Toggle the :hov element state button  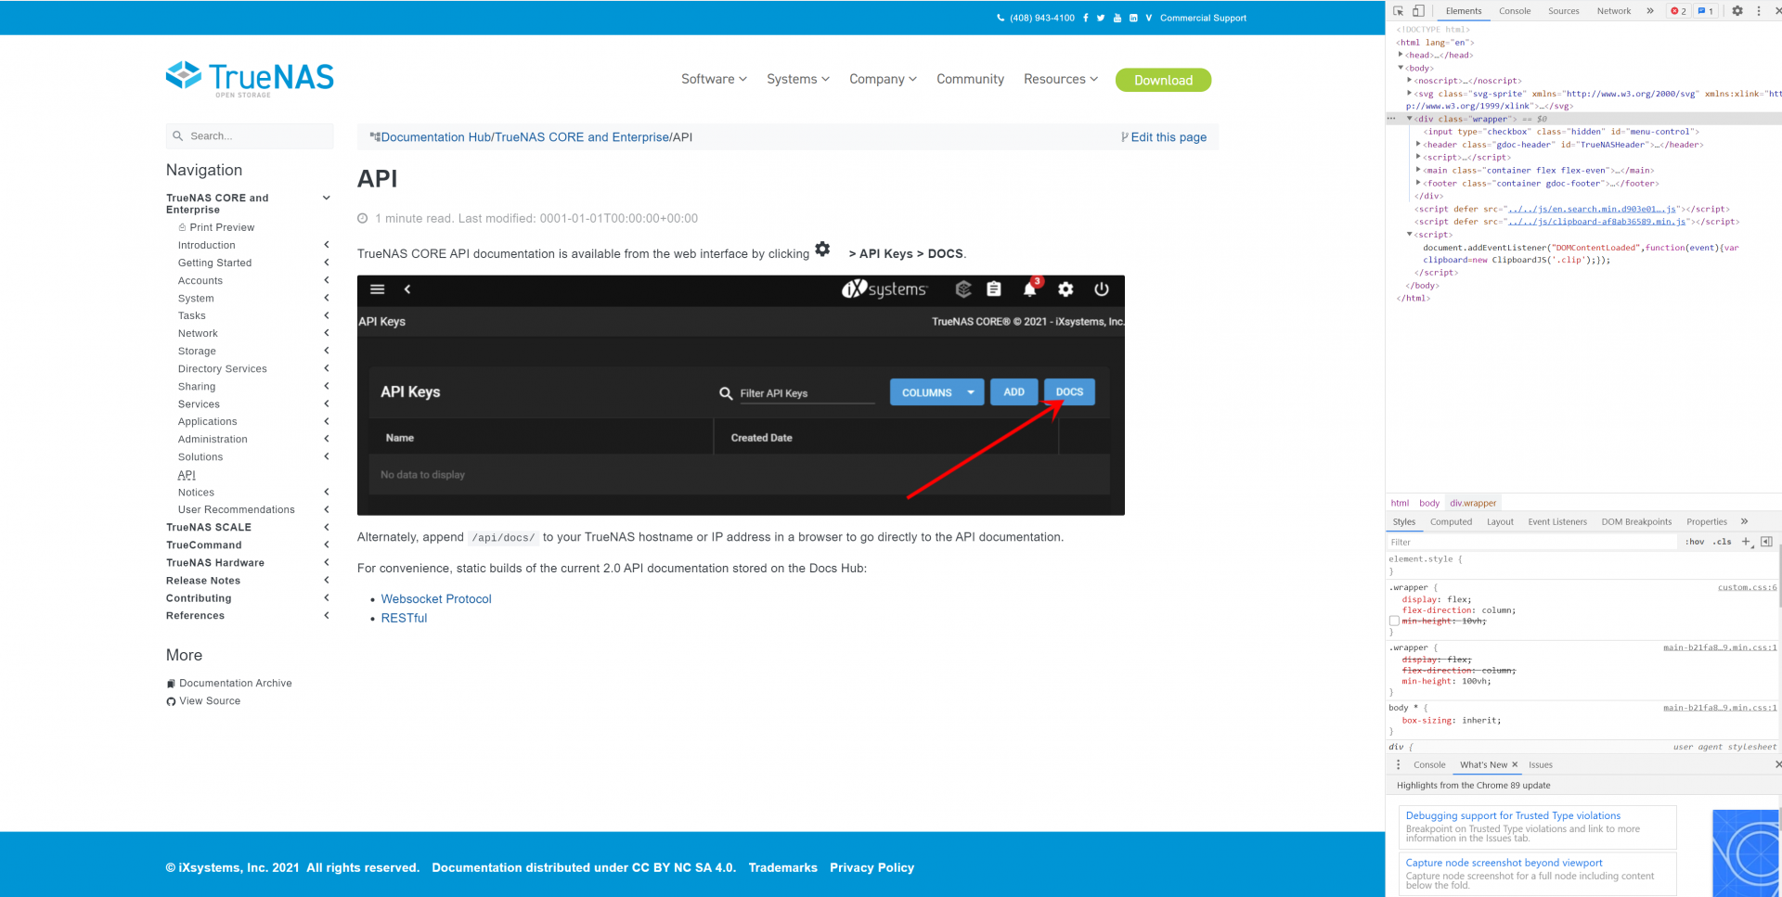[1695, 542]
